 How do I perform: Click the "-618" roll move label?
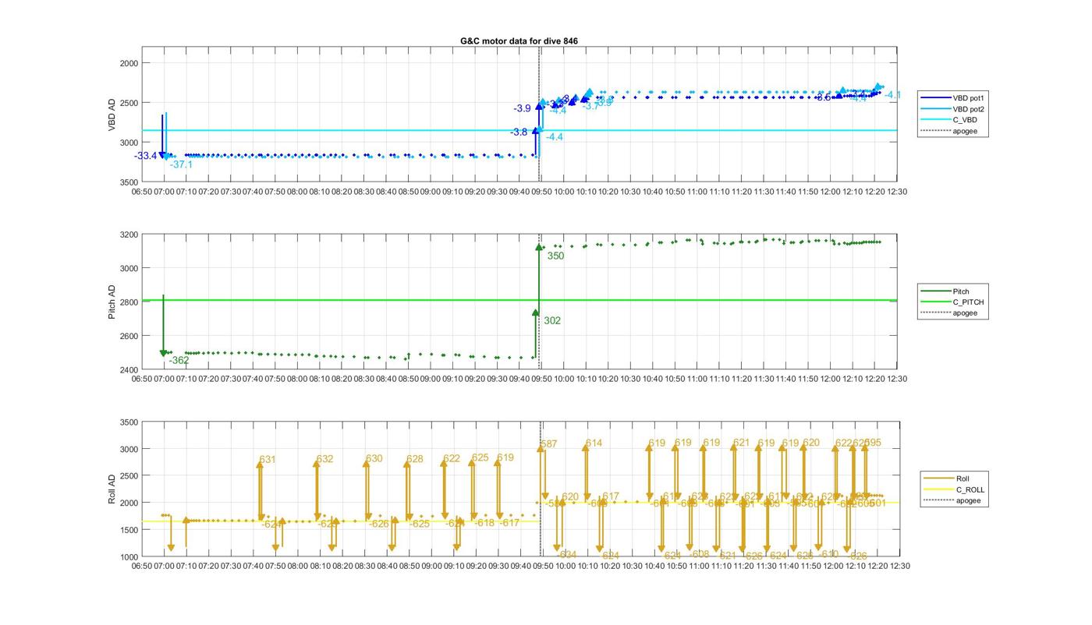tap(485, 523)
